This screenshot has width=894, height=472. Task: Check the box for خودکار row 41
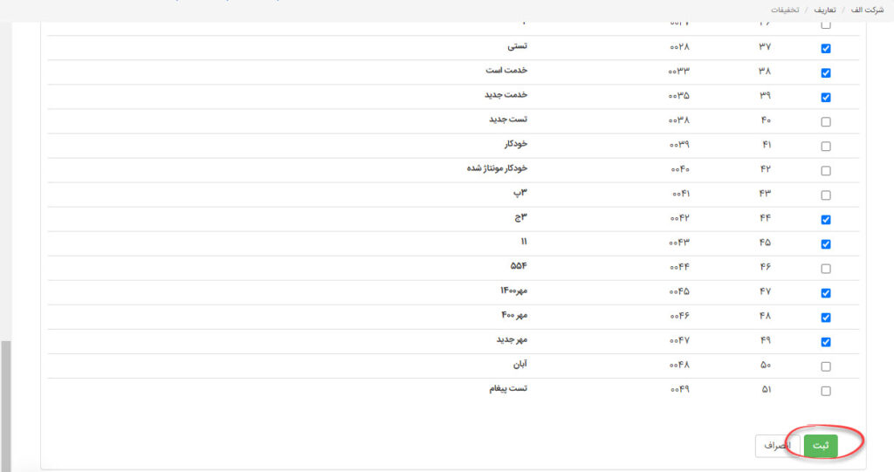[x=826, y=147]
